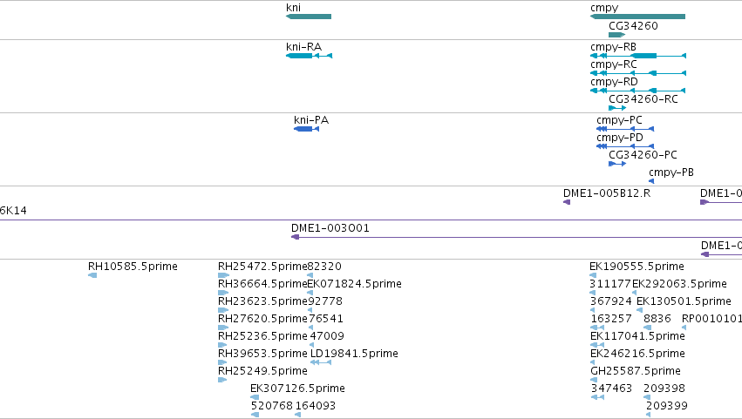Click the EK190555.5prime EST label
Image resolution: width=742 pixels, height=419 pixels.
point(637,267)
